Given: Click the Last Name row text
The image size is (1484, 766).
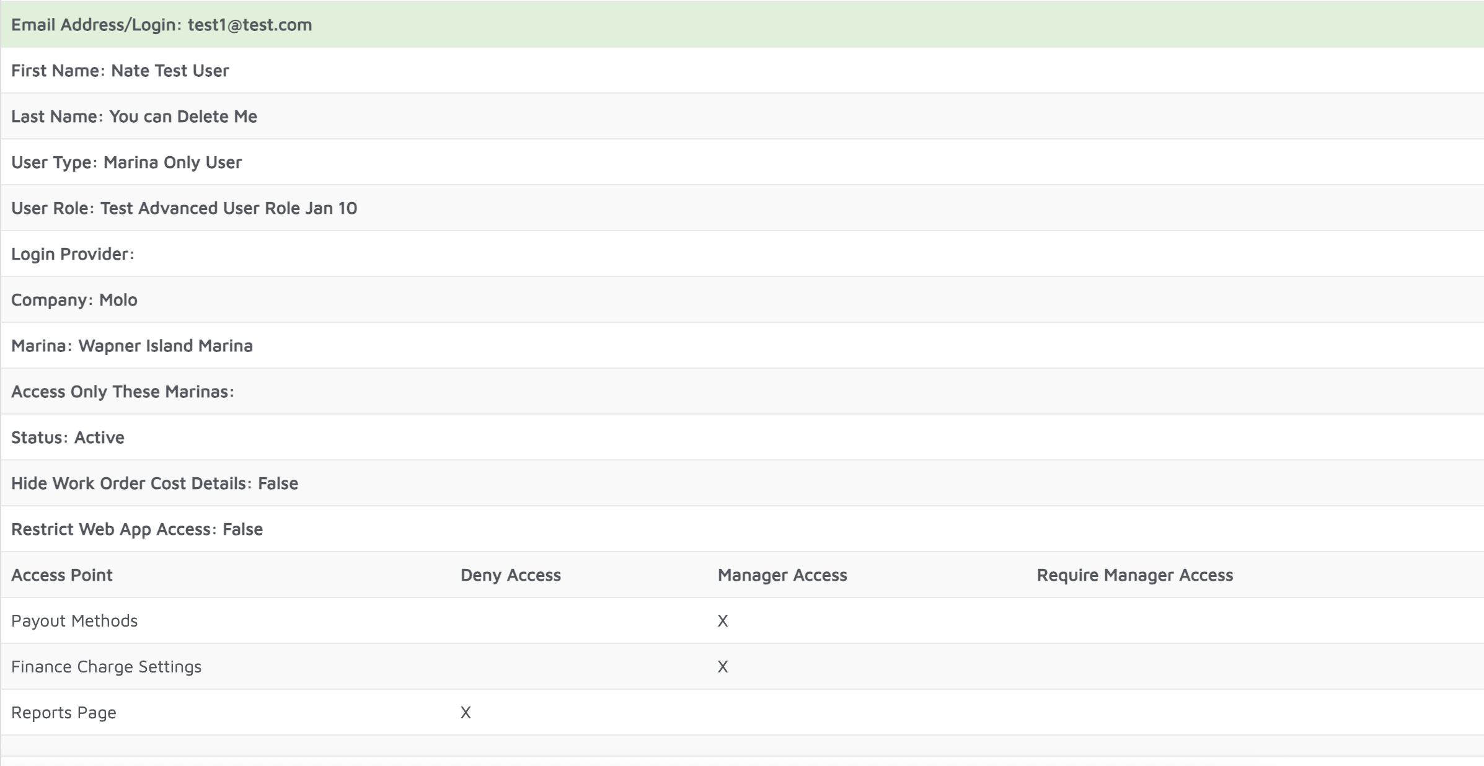Looking at the screenshot, I should click(x=134, y=117).
